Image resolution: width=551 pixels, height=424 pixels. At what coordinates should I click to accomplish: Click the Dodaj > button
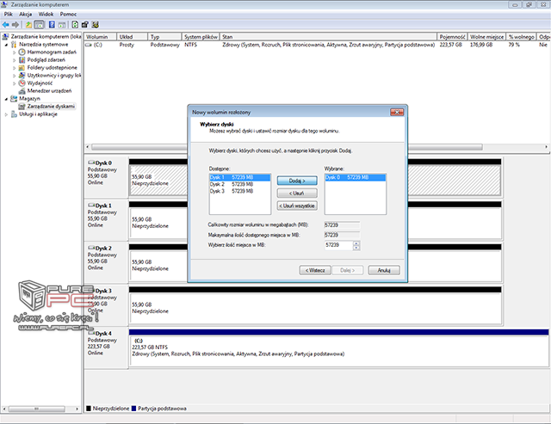(x=297, y=181)
